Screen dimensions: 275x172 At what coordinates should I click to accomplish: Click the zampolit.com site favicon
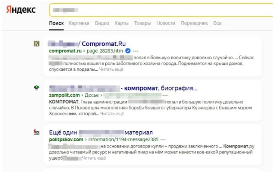click(36, 88)
